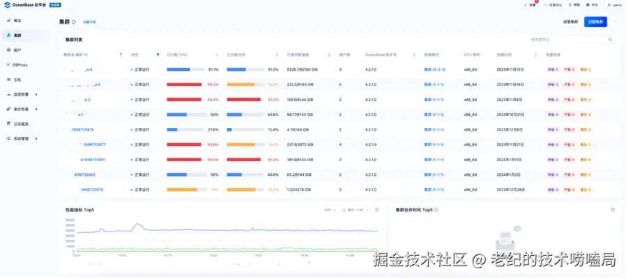Image resolution: width=626 pixels, height=278 pixels.
Task: Open the QPS metric dropdown
Action: pos(330,210)
